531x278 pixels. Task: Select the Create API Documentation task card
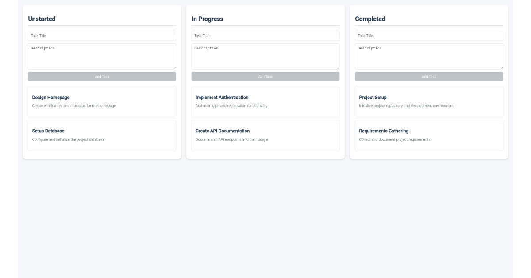point(265,135)
